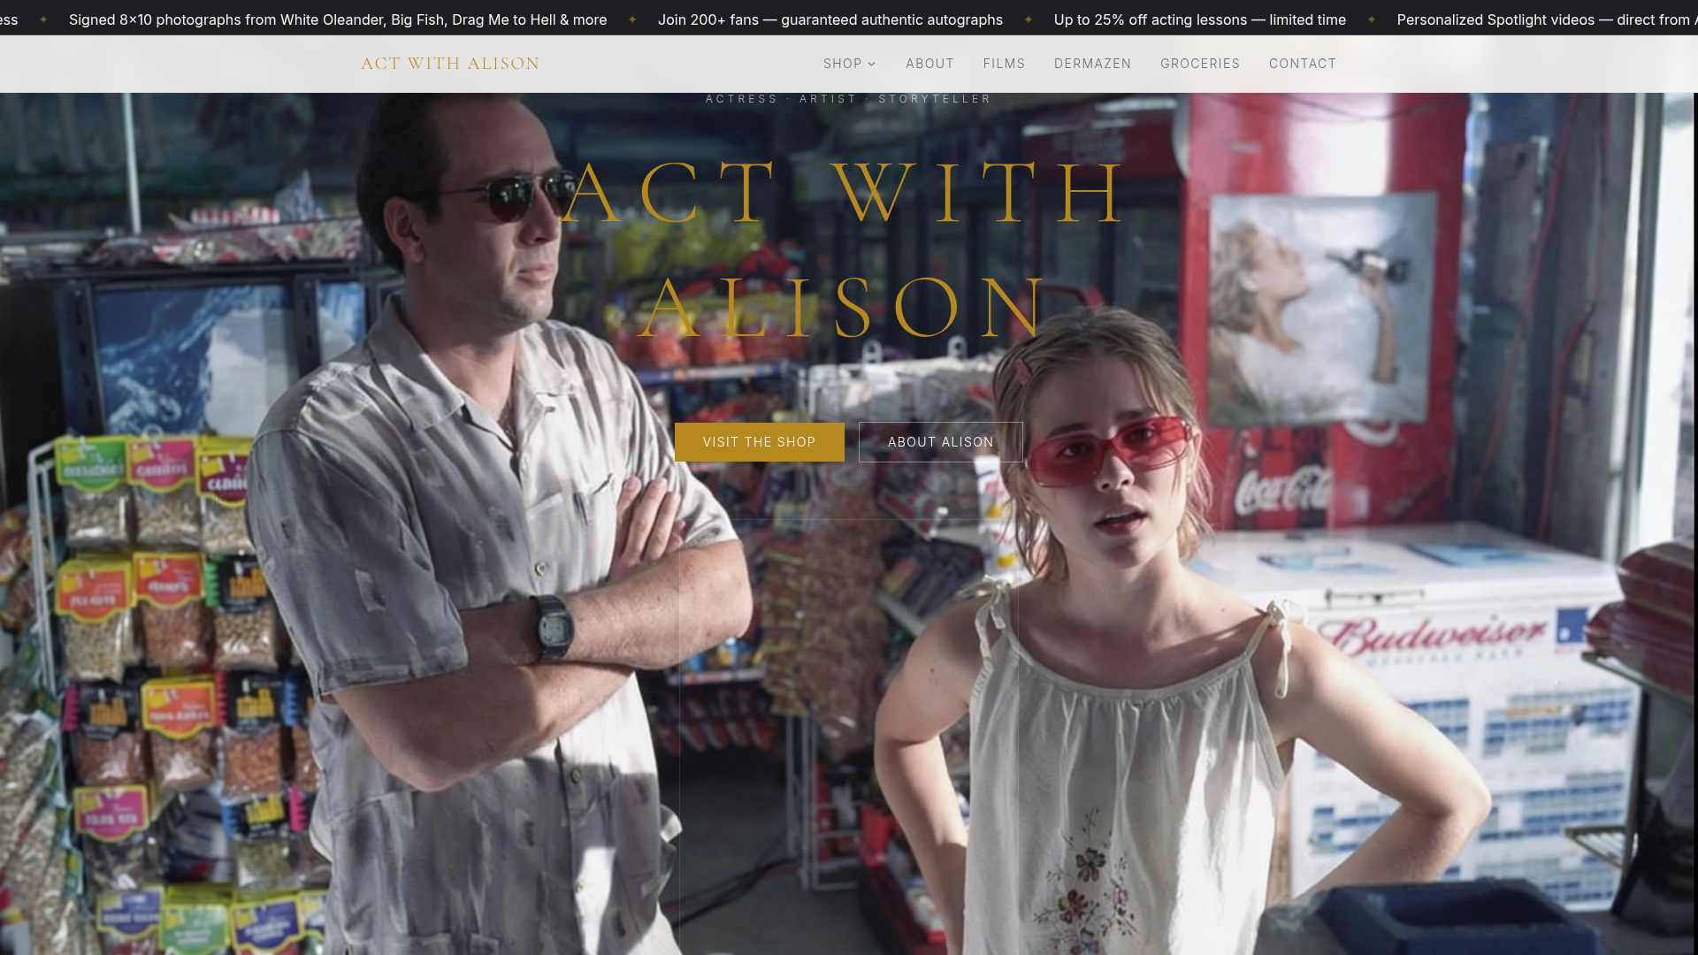Click the Visit The Shop button
The image size is (1698, 955).
tap(760, 442)
